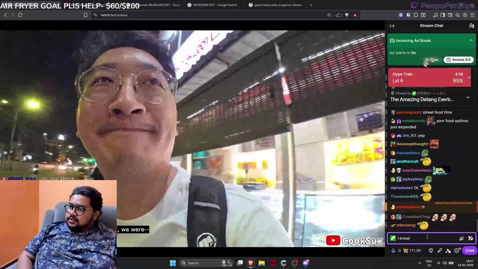Open the Leo AI sparkle icon
478x269 pixels.
(x=457, y=15)
